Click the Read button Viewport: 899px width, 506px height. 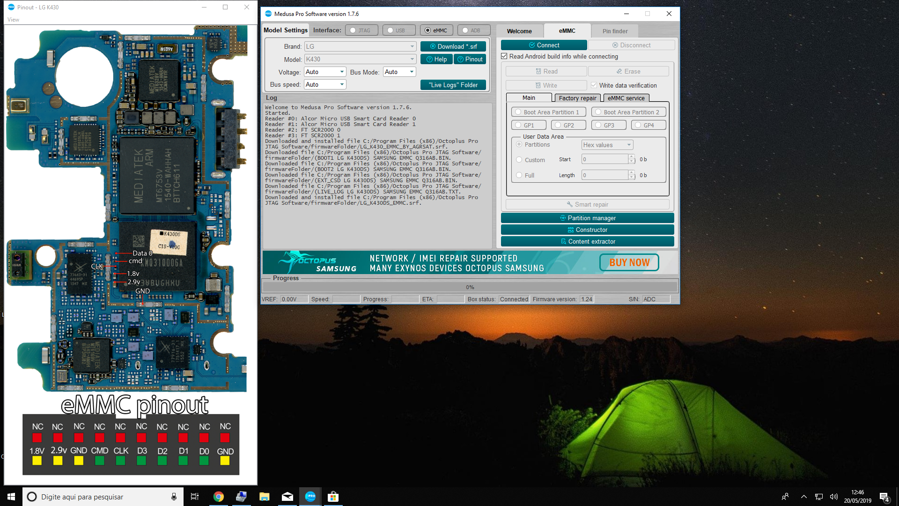(x=546, y=71)
